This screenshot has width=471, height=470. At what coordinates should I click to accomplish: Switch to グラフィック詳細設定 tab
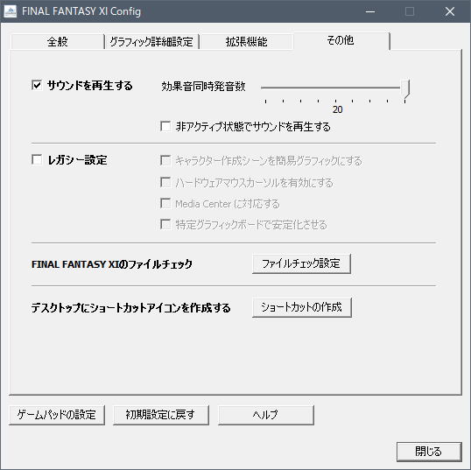(151, 41)
